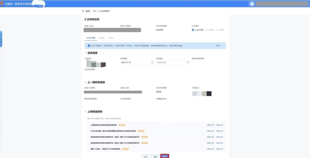Screen dimensions: 310x158
Task: Click the 分支机构 value under 总分机构类型
Action: (160, 30)
